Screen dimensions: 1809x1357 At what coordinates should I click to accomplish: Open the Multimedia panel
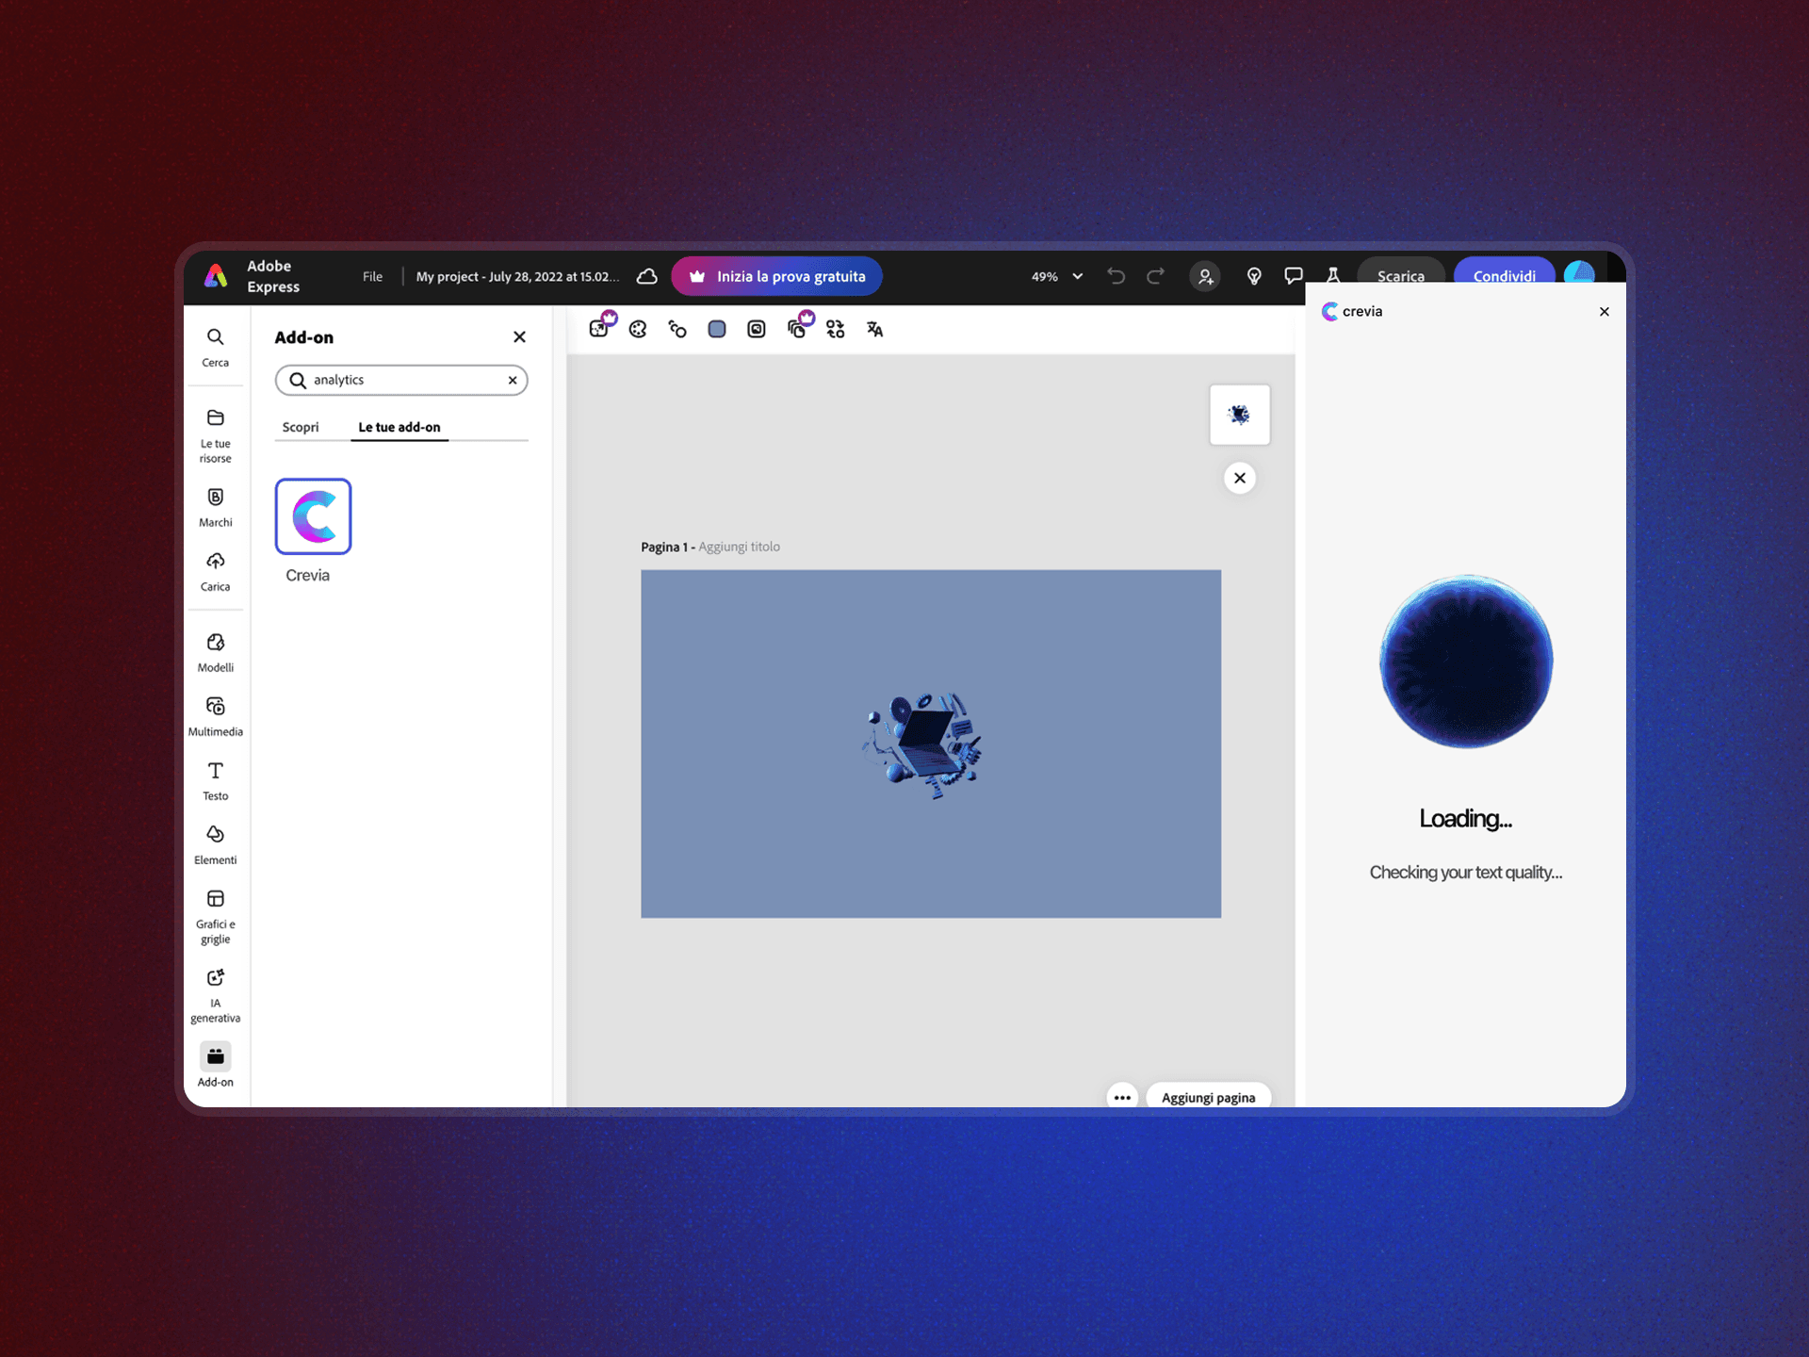click(215, 707)
